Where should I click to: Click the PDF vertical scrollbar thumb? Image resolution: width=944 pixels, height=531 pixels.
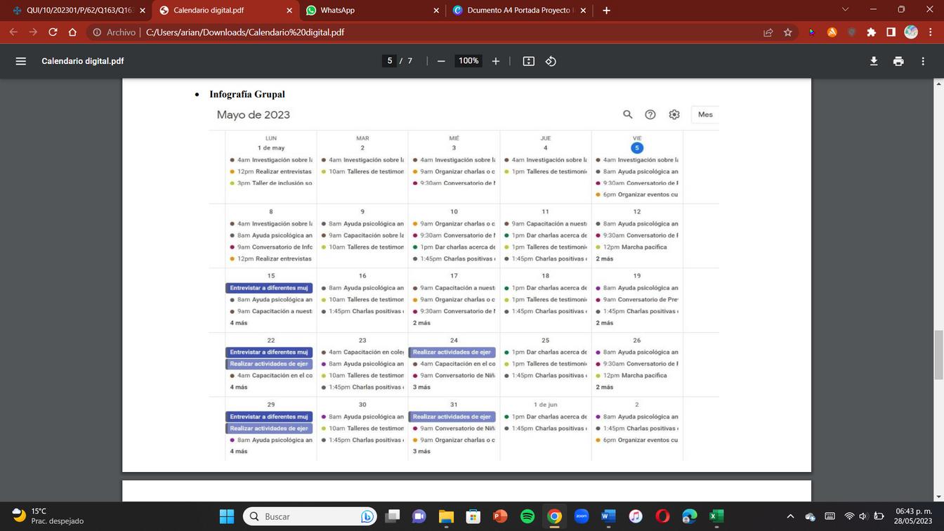[938, 355]
